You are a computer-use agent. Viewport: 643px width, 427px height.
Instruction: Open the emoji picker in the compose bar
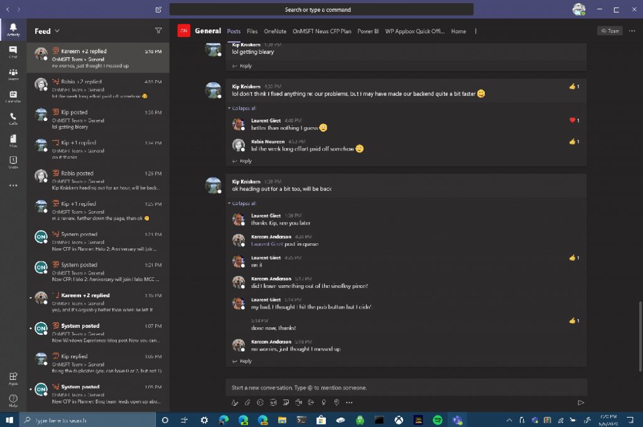point(260,403)
